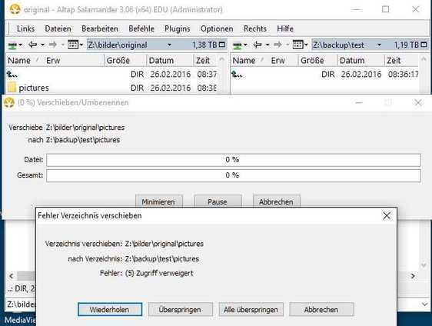This screenshot has height=326, width=432.
Task: Open the Befehle menu
Action: [141, 28]
